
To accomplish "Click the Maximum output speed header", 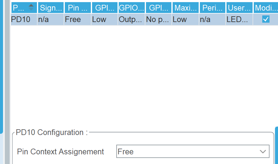I will click(x=185, y=8).
